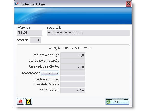
Task: Click the Quantidade Cativada field
Action: click(73, 84)
